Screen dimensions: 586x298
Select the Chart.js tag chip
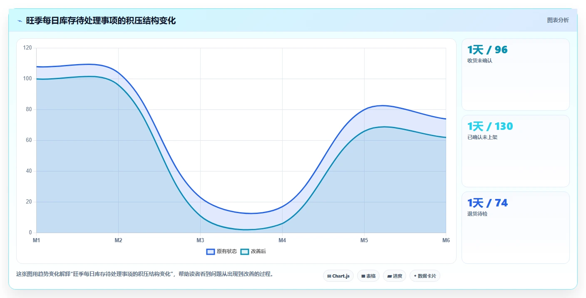[x=338, y=276]
